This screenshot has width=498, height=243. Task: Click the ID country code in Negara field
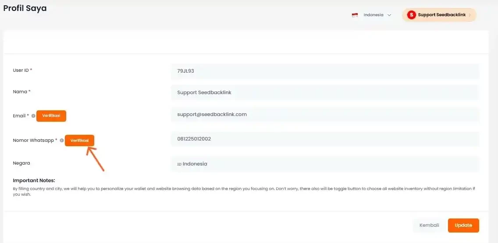179,164
